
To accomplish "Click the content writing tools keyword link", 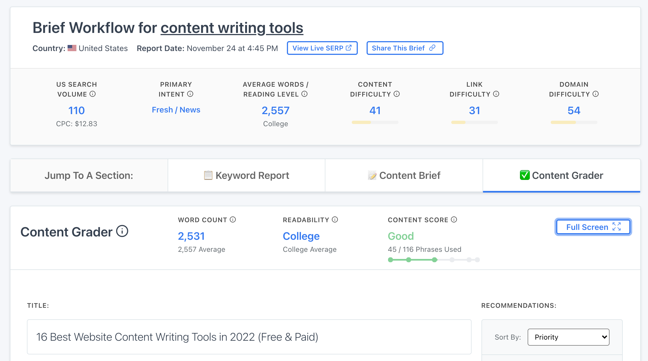I will pos(232,28).
